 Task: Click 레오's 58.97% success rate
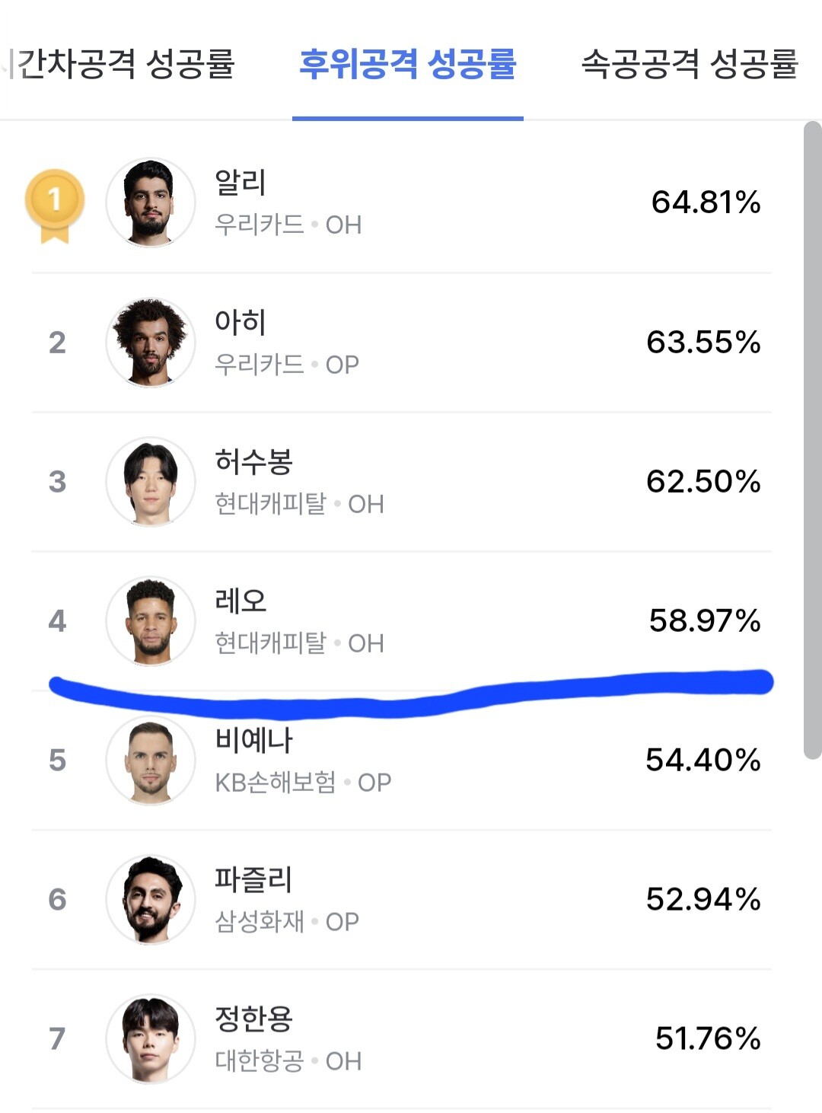click(705, 621)
